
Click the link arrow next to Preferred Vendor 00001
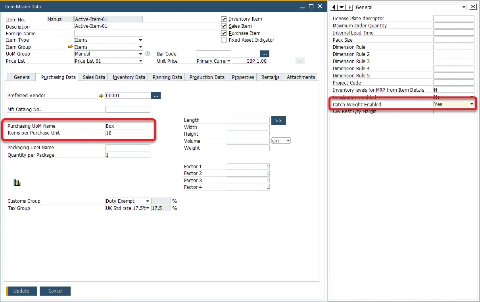pos(102,95)
